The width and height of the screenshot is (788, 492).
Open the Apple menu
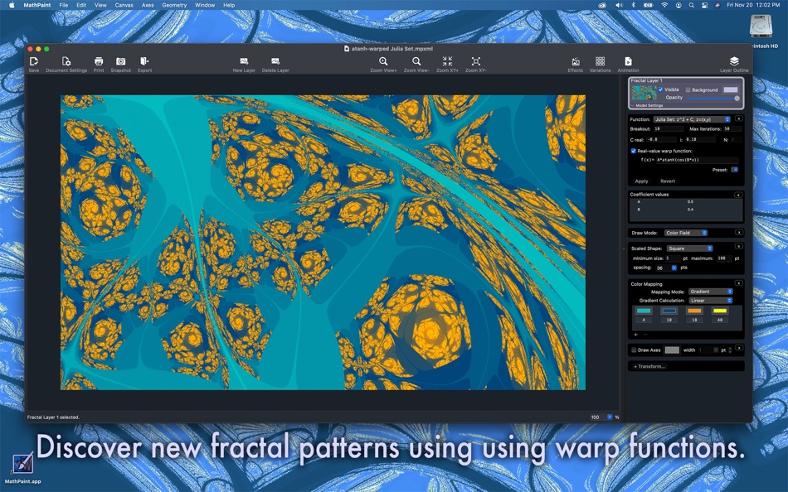click(12, 5)
